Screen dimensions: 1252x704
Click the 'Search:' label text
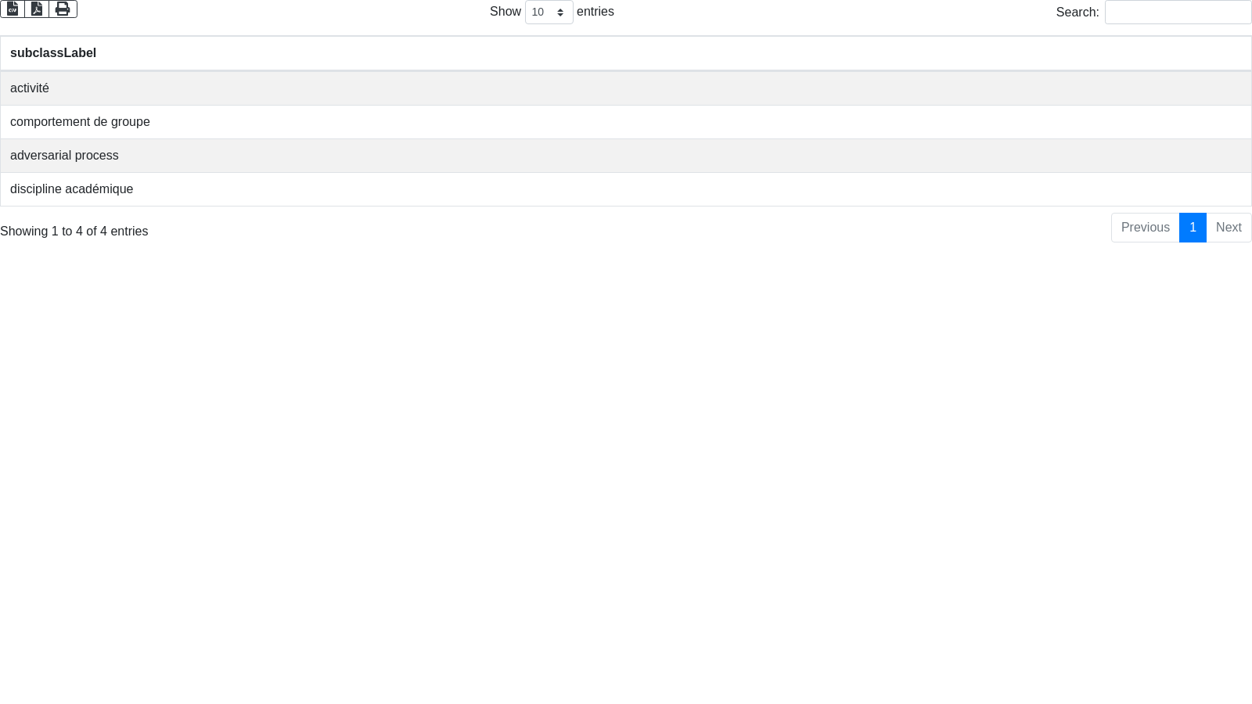pos(1077,13)
